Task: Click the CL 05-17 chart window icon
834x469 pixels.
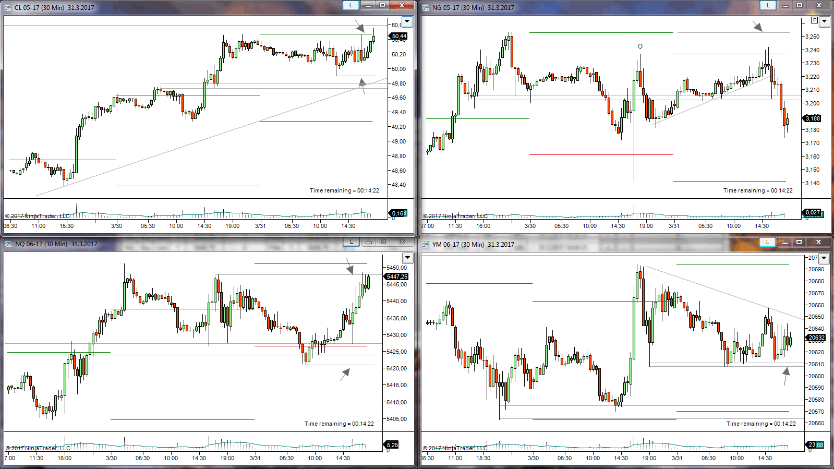Action: (8, 8)
